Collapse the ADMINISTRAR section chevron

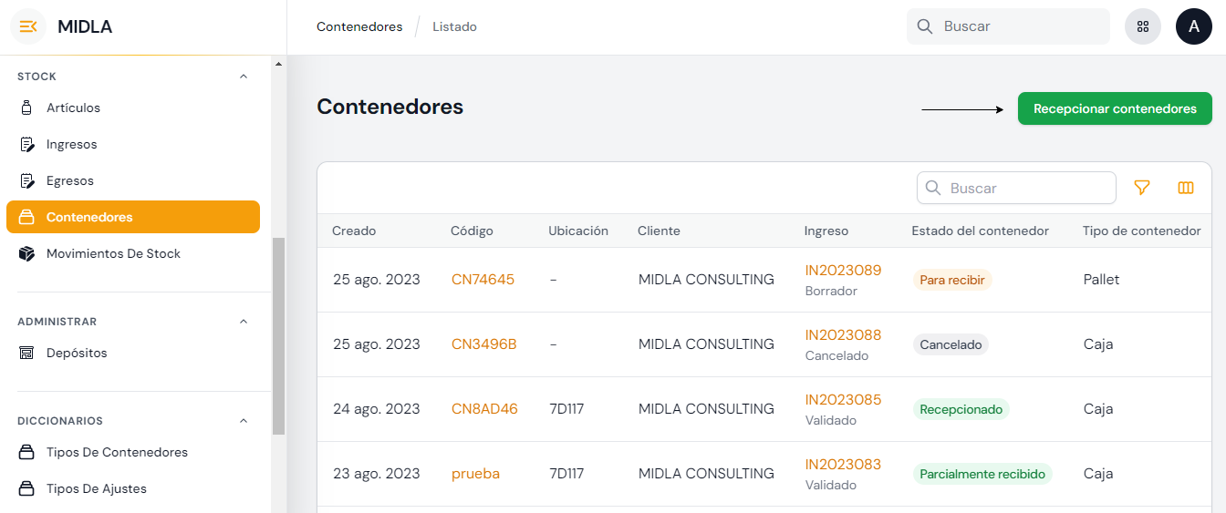244,322
